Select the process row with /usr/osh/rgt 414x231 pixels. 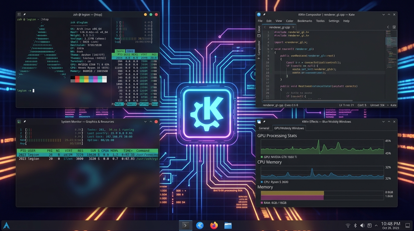coord(87,159)
